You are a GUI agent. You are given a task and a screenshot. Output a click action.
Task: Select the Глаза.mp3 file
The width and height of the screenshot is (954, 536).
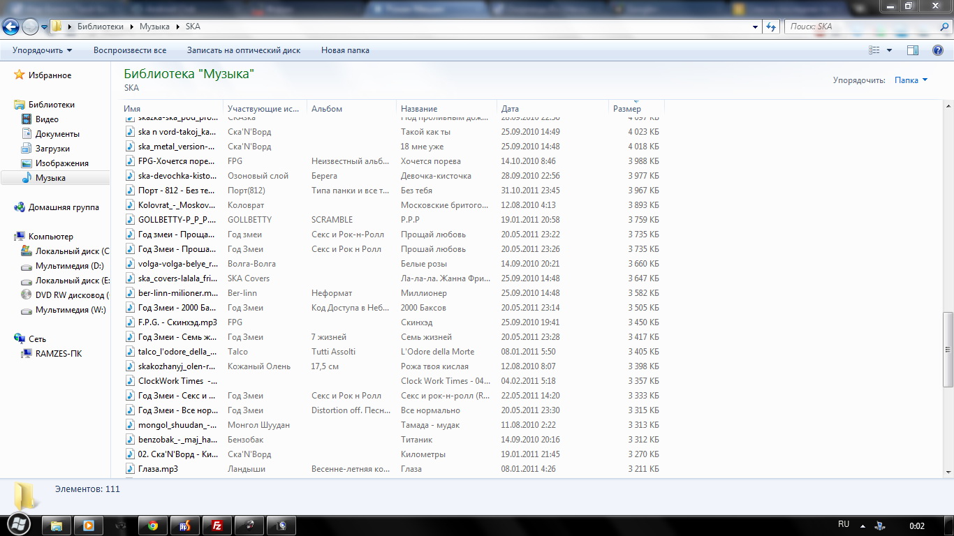(158, 469)
